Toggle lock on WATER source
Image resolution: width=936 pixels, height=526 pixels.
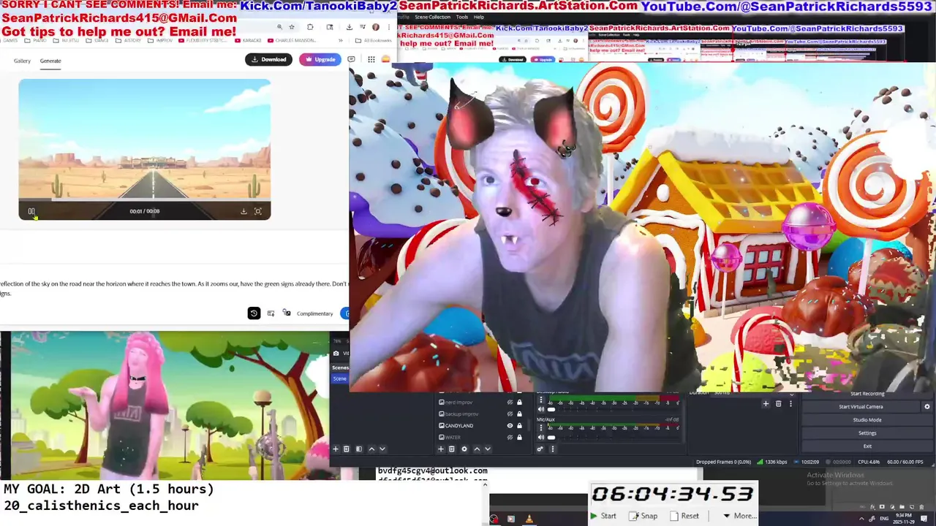[x=520, y=438]
